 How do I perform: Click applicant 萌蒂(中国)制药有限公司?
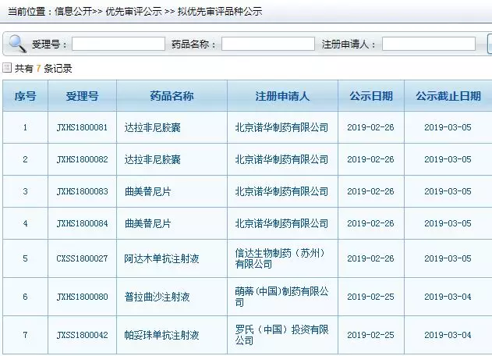[x=281, y=297]
